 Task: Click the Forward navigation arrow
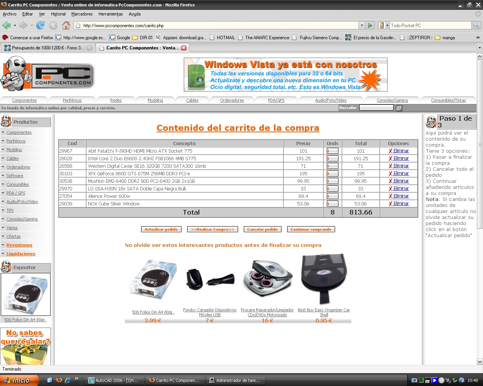[x=23, y=26]
